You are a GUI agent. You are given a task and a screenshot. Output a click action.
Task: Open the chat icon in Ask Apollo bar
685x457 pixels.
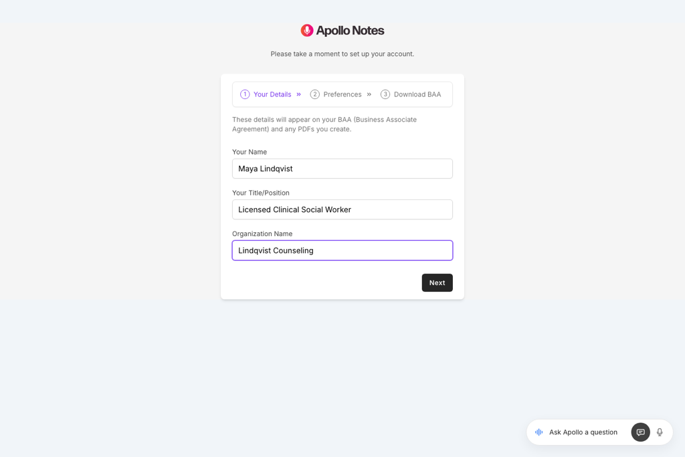point(640,432)
